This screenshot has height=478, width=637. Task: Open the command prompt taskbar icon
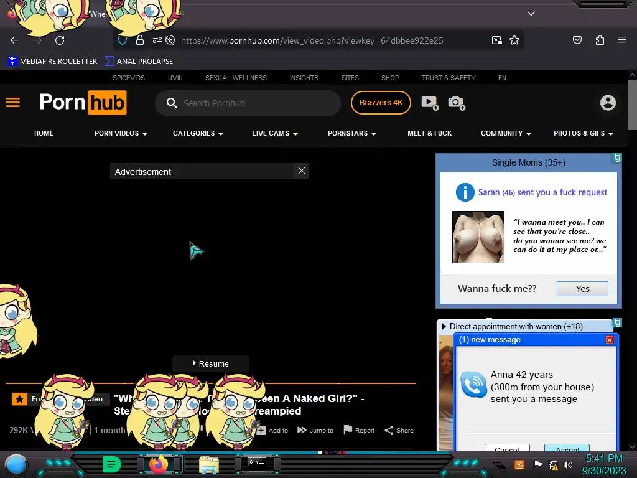(x=257, y=464)
